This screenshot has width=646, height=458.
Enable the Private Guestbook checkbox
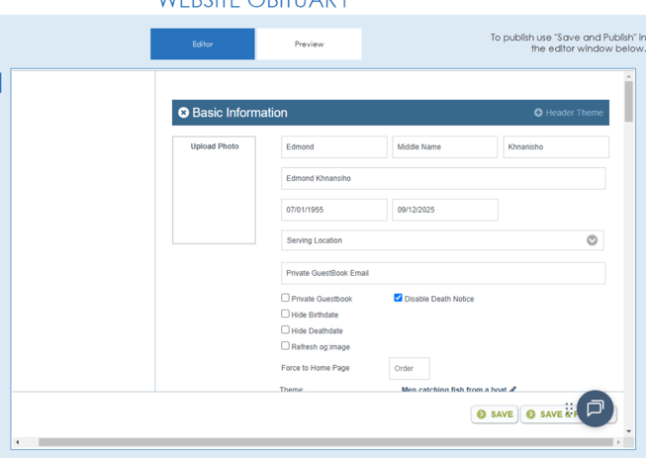click(285, 298)
